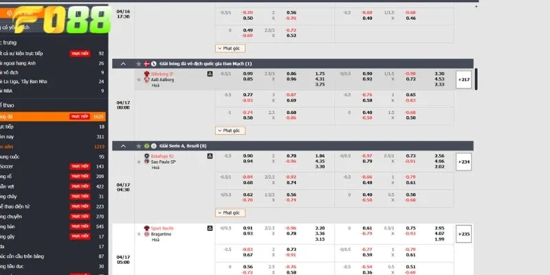Bet Botafogo home win at odds 1.86
The width and height of the screenshot is (550, 275).
click(x=320, y=156)
